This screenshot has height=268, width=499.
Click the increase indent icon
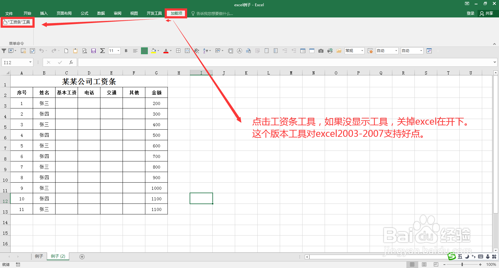pos(293,51)
